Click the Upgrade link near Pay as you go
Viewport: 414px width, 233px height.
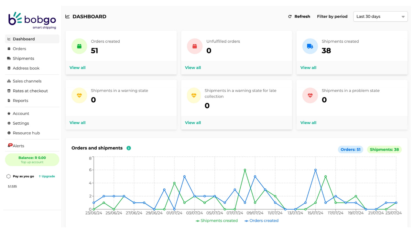(47, 176)
